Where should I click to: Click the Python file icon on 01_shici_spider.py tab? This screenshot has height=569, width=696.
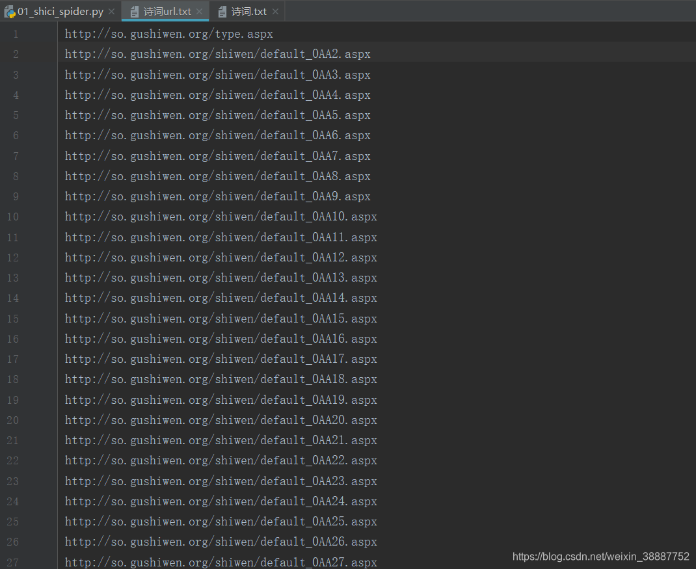[10, 12]
